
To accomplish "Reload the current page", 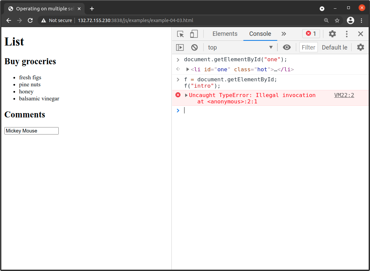I will [x=30, y=20].
